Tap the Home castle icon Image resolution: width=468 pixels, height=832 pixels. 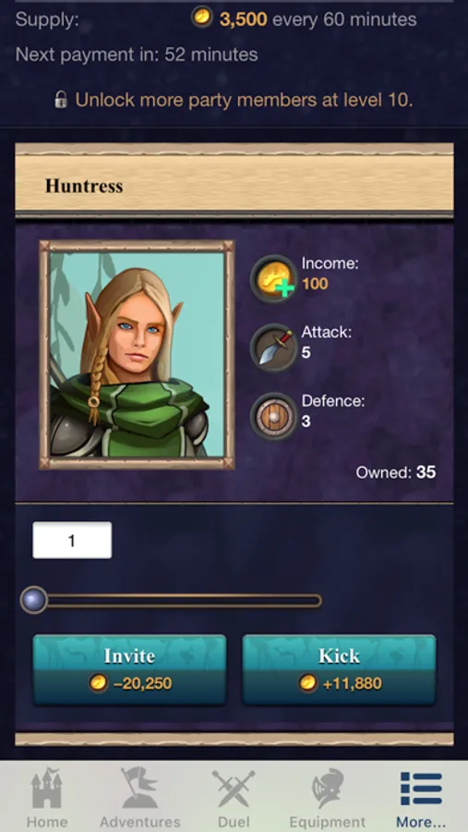coord(47,788)
